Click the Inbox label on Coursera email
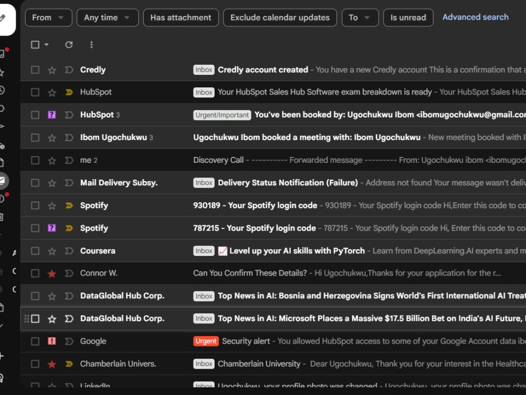 (204, 251)
